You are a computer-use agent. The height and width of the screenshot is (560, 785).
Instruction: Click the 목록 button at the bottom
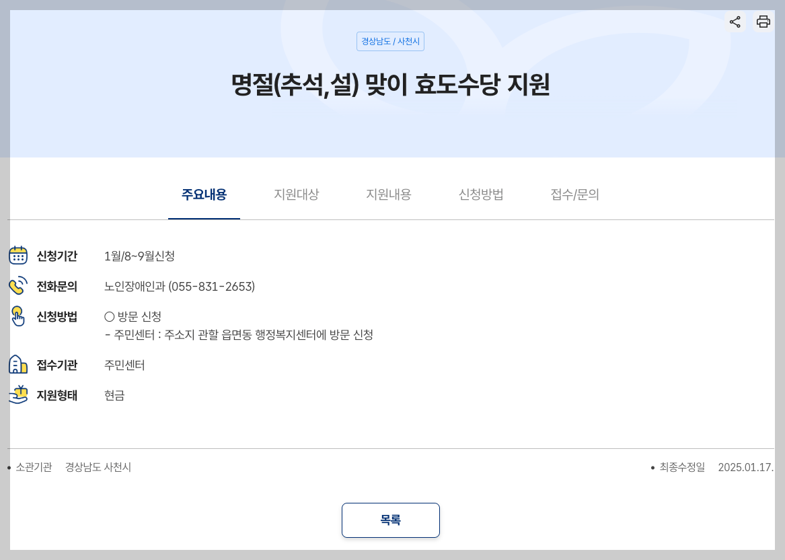click(391, 520)
